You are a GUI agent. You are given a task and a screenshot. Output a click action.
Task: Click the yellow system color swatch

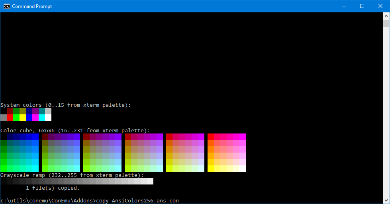tap(23, 118)
